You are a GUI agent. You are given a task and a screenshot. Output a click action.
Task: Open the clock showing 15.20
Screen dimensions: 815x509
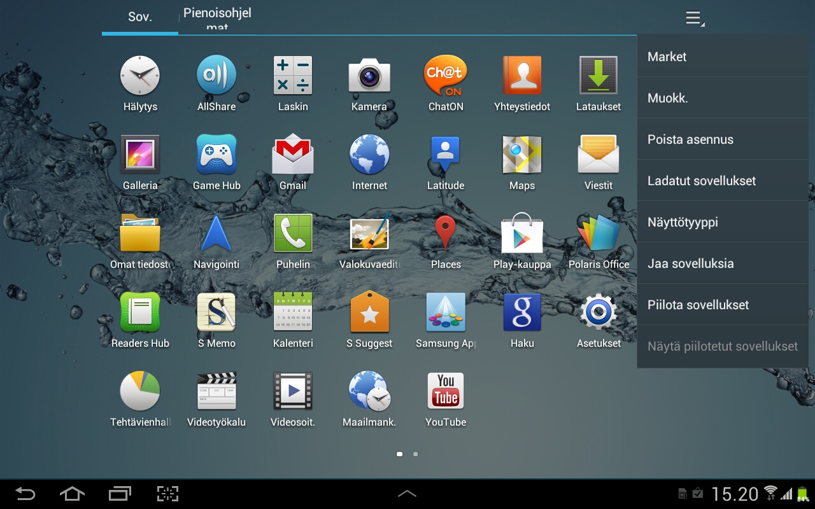click(735, 494)
